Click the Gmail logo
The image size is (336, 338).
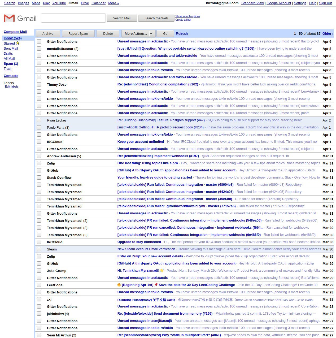[20, 18]
